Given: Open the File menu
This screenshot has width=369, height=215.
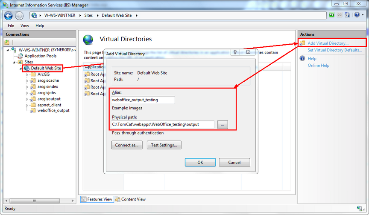Looking at the screenshot, I should coord(11,26).
